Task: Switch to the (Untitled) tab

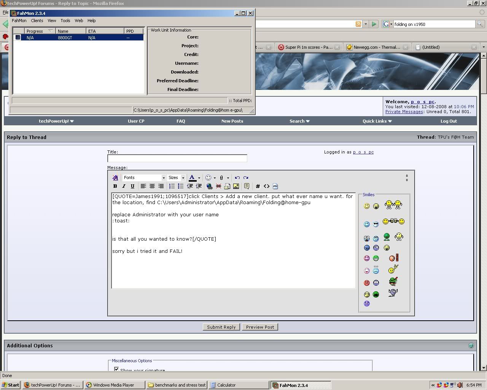Action: tap(446, 47)
